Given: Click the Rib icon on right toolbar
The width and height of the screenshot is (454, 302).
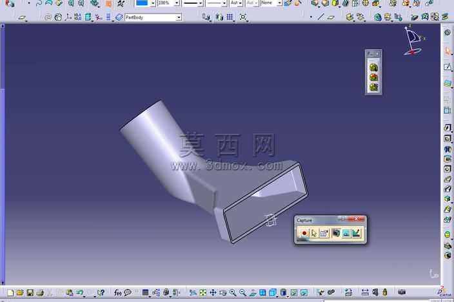Looking at the screenshot, I should click(448, 179).
